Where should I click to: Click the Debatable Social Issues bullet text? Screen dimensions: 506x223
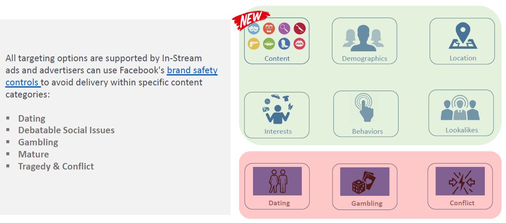point(66,130)
